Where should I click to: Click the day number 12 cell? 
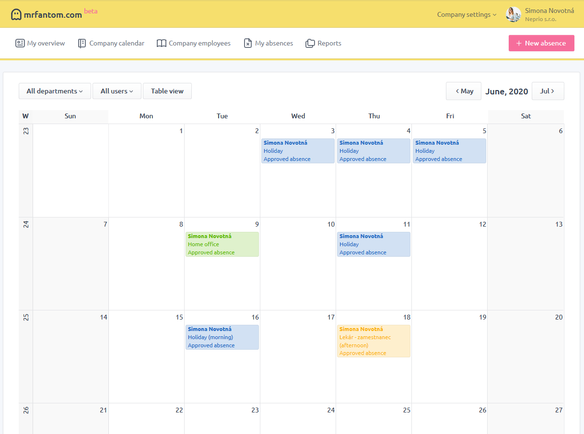[449, 263]
